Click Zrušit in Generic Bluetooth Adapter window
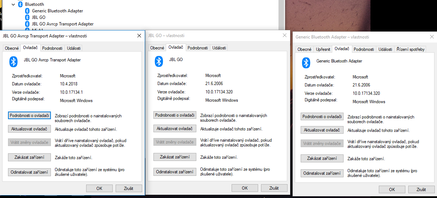The width and height of the screenshot is (437, 198). tap(421, 190)
